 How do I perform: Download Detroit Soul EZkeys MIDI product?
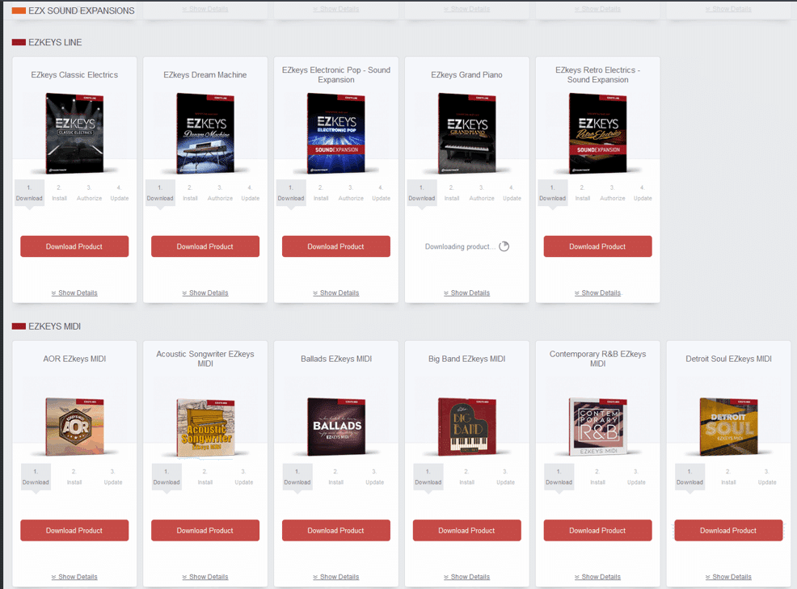[728, 531]
